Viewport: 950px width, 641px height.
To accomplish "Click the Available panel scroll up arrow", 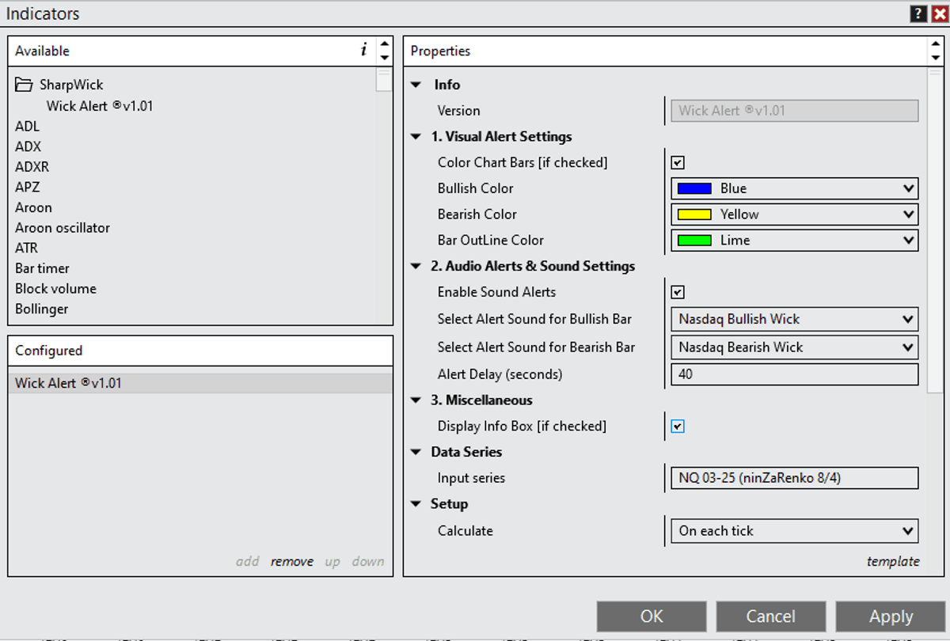I will pos(384,45).
